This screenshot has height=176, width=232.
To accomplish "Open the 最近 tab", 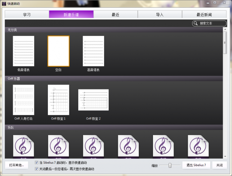I will 116,14.
